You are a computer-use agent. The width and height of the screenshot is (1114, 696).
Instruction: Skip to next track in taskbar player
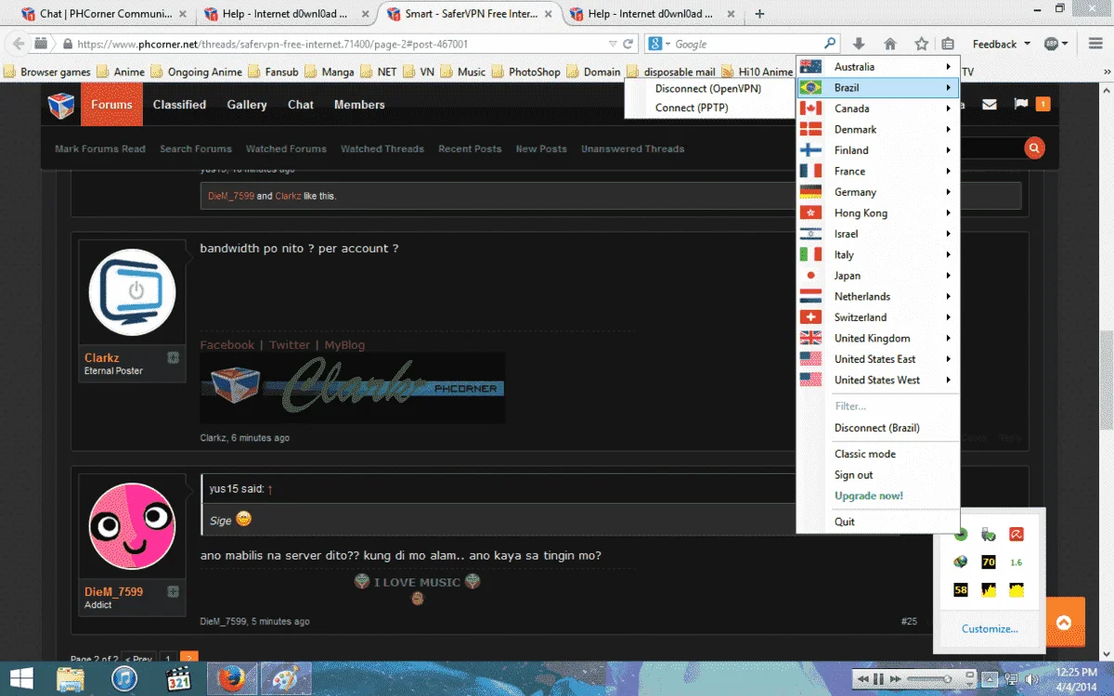pos(894,680)
